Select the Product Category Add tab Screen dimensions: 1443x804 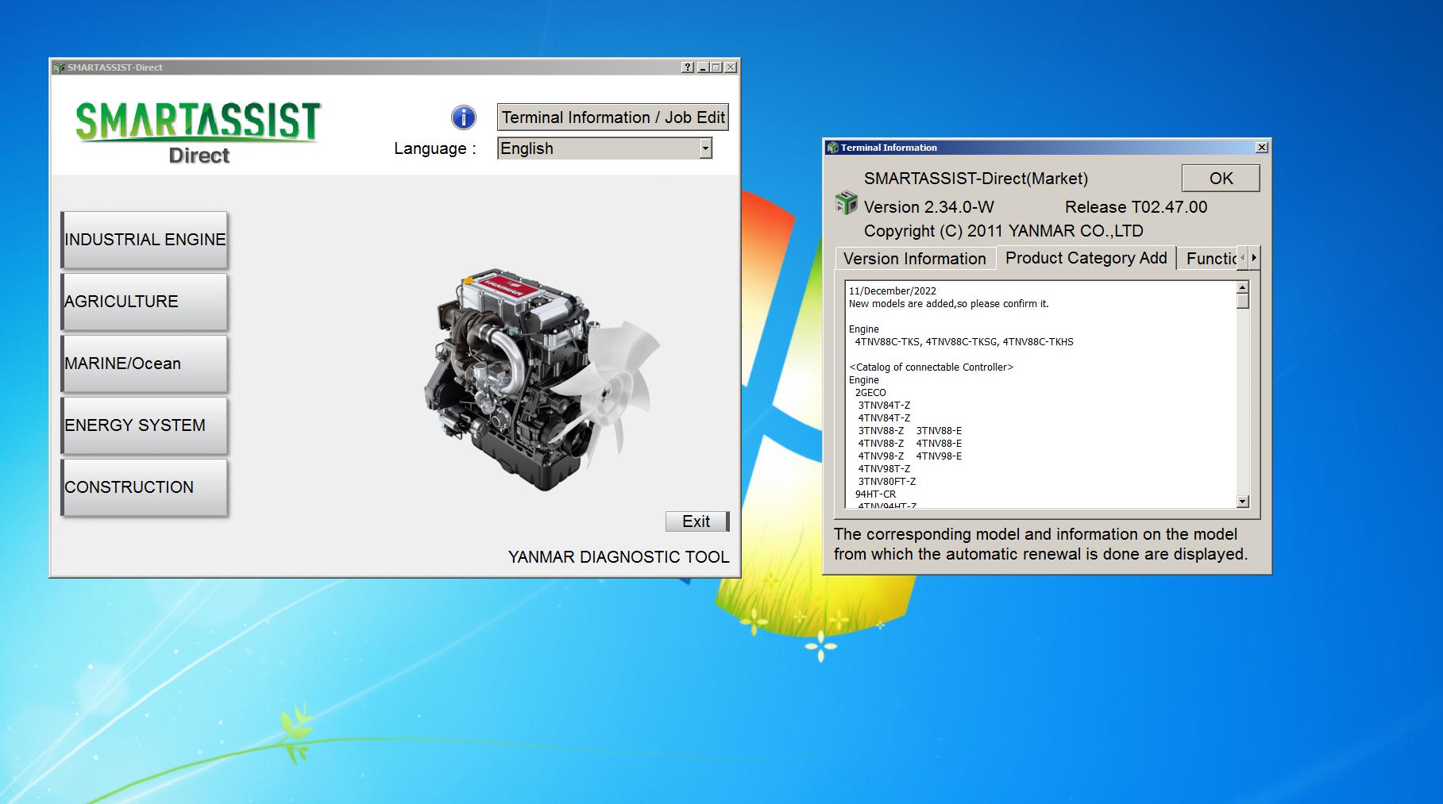click(x=1085, y=258)
